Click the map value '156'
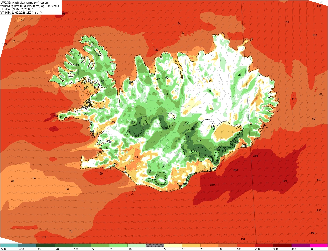Screen dimensions: 328x251 (x=319, y=180)
